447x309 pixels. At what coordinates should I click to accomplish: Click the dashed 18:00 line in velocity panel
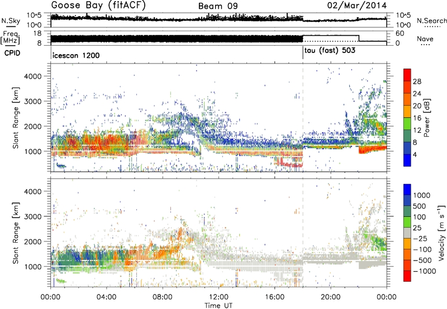[303, 232]
